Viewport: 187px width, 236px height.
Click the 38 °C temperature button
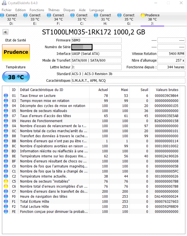click(x=16, y=77)
